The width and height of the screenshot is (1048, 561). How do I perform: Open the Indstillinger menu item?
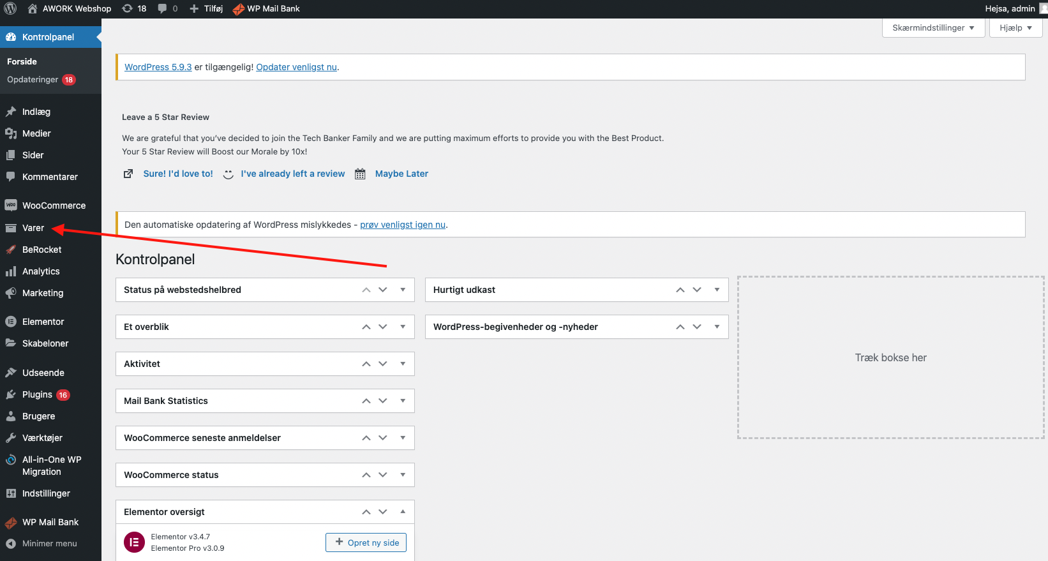[x=50, y=493]
